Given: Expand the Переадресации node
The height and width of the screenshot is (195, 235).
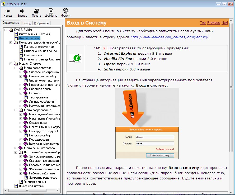Looking at the screenshot, I should pyautogui.click(x=21, y=140).
